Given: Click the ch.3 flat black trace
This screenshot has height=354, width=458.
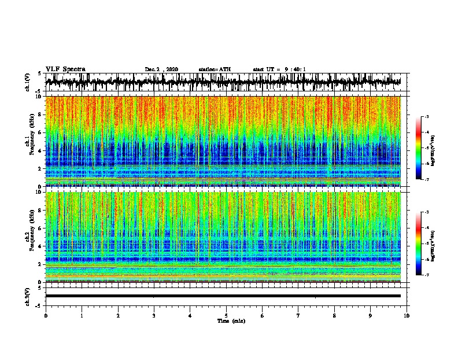Looking at the screenshot, I should point(223,296).
